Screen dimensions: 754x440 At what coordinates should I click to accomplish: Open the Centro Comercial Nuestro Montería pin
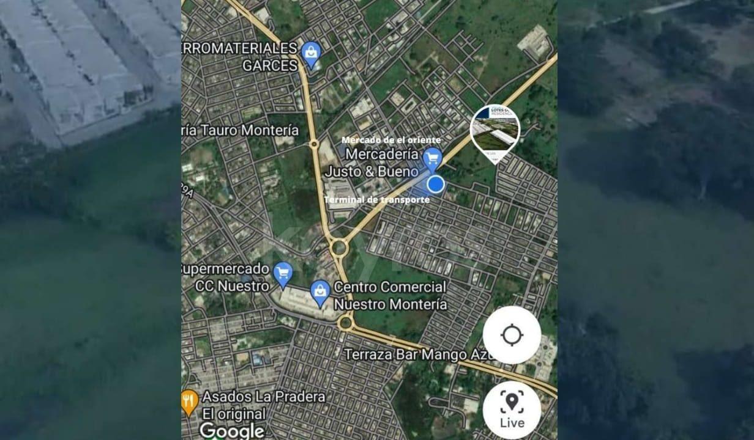(320, 293)
